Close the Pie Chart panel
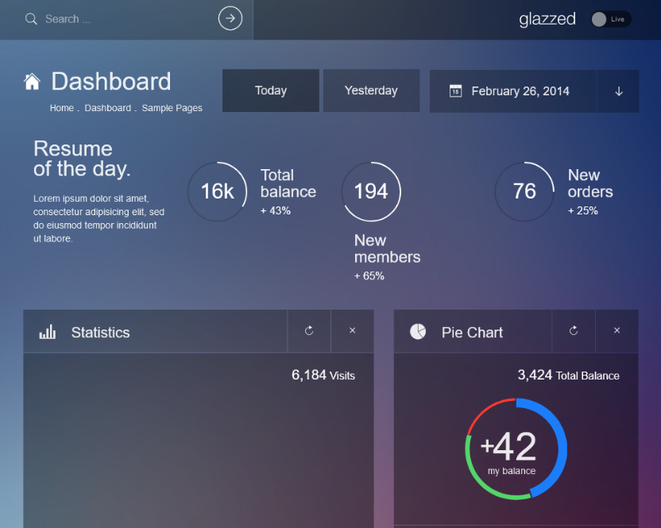 [617, 331]
